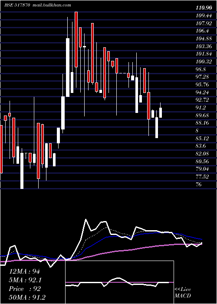The image size is (217, 304).
Task: Select the 50MA : 91.2 readout
Action: click(x=27, y=297)
